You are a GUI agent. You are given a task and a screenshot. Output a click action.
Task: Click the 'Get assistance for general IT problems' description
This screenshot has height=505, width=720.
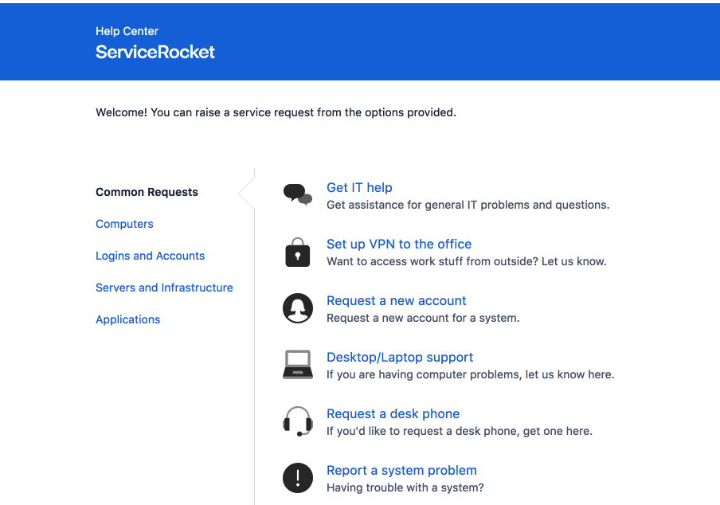(x=468, y=205)
